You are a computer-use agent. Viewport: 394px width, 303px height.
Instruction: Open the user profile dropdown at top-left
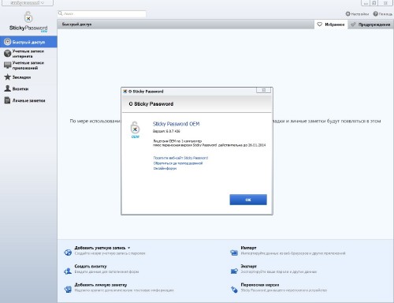(28, 3)
